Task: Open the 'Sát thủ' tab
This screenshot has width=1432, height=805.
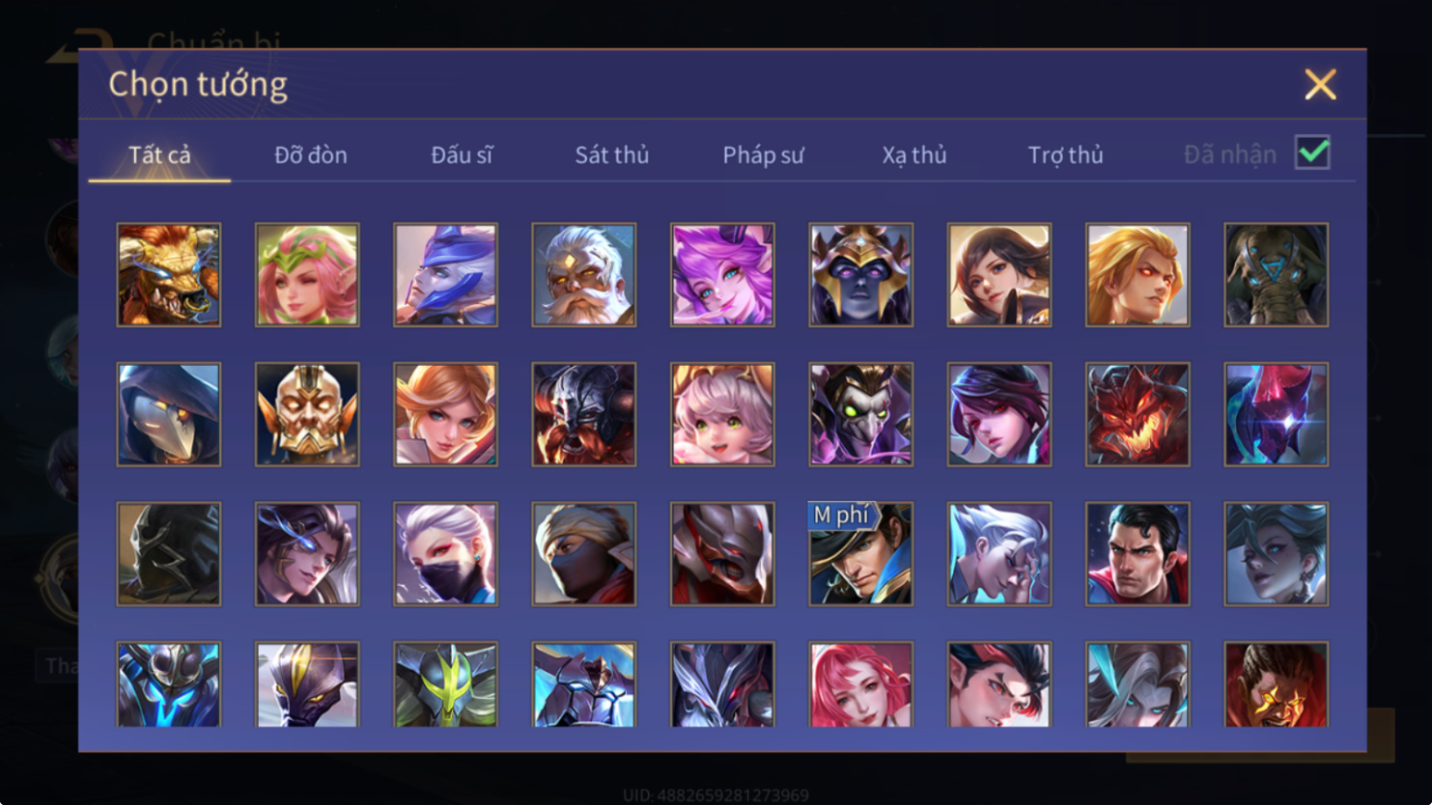Action: coord(612,154)
